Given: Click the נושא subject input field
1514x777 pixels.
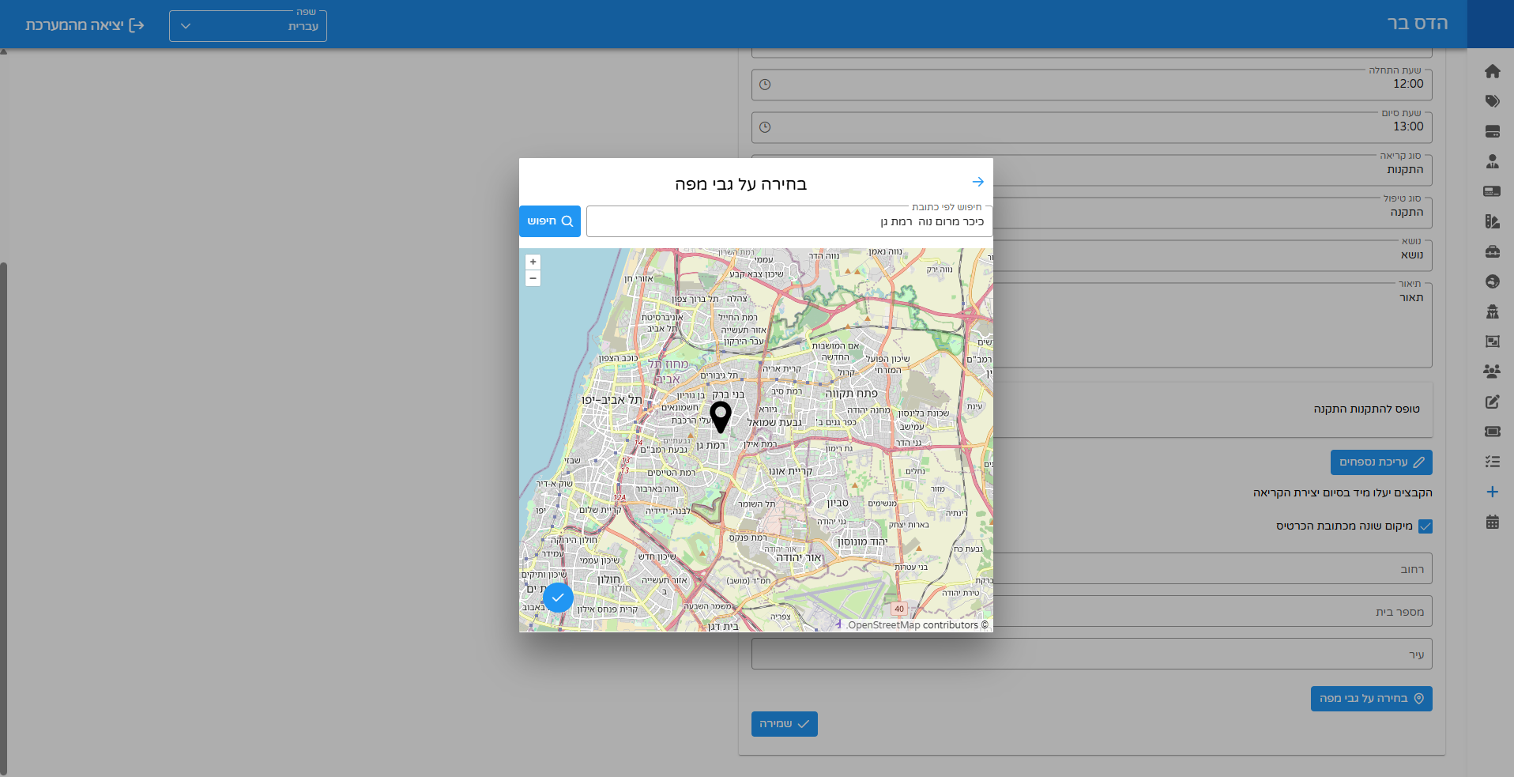Looking at the screenshot, I should click(x=1091, y=255).
